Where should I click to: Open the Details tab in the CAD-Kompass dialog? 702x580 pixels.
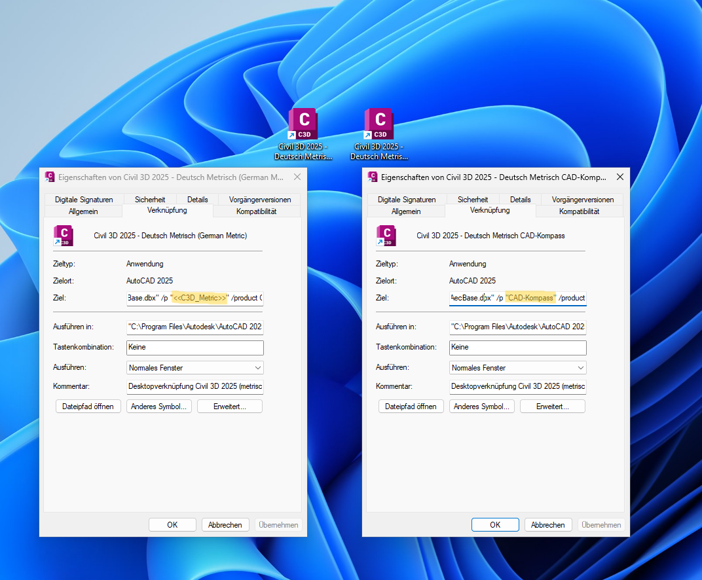[520, 200]
